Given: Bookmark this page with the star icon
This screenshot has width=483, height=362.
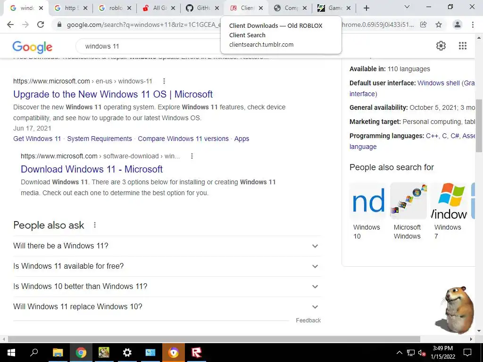Looking at the screenshot, I should 439,25.
